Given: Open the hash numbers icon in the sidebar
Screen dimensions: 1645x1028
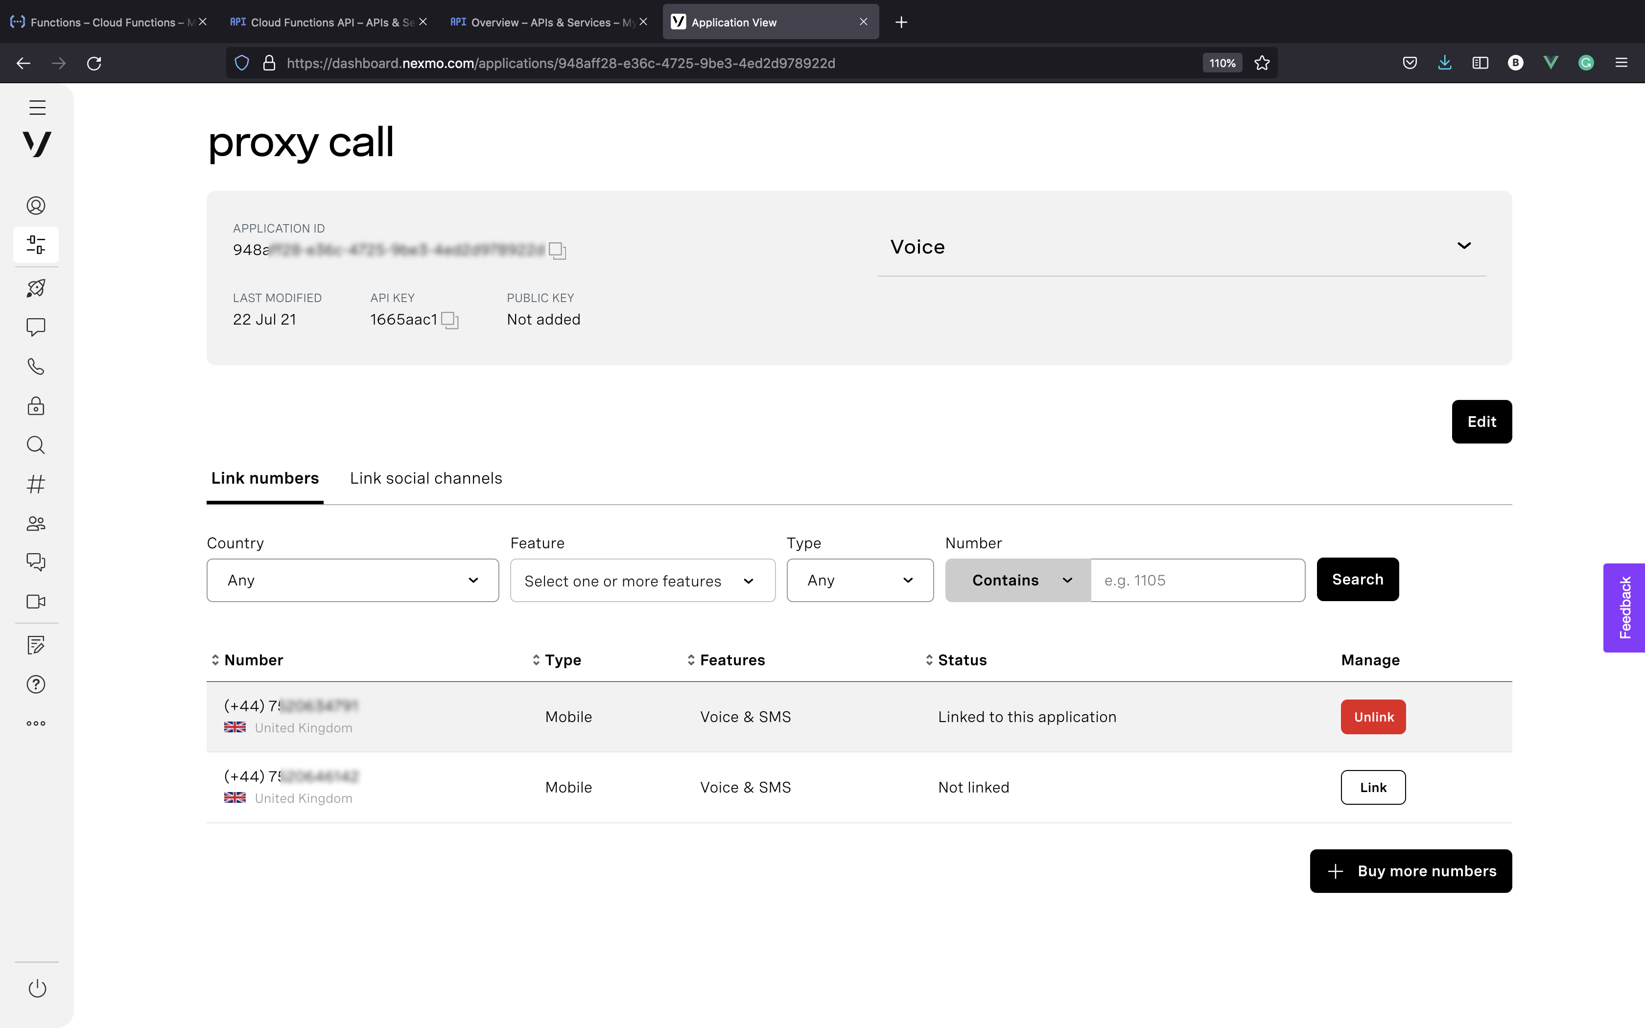Looking at the screenshot, I should pos(36,484).
